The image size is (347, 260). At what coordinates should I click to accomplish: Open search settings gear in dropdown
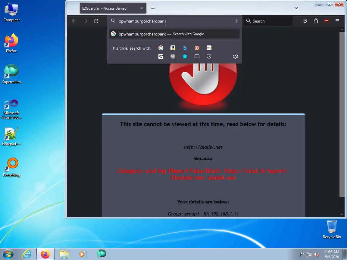[236, 56]
